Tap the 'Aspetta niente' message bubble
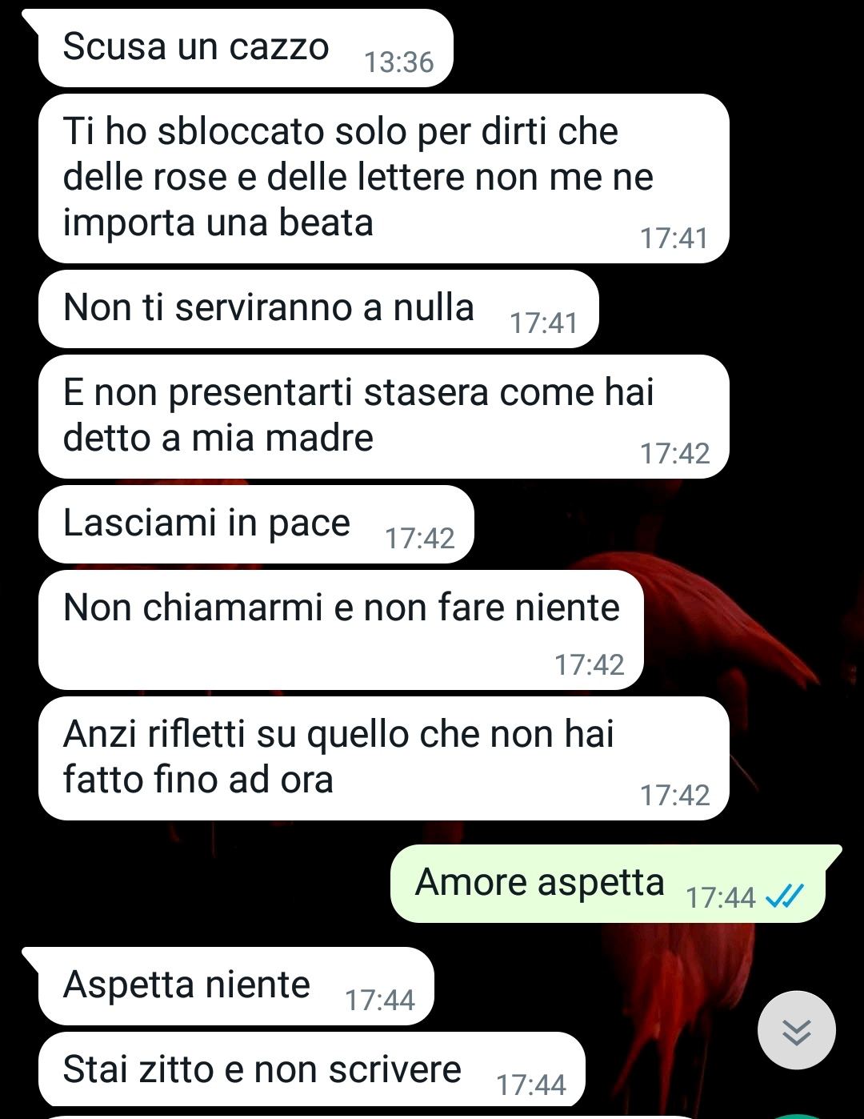Image resolution: width=864 pixels, height=1119 pixels. [x=236, y=986]
